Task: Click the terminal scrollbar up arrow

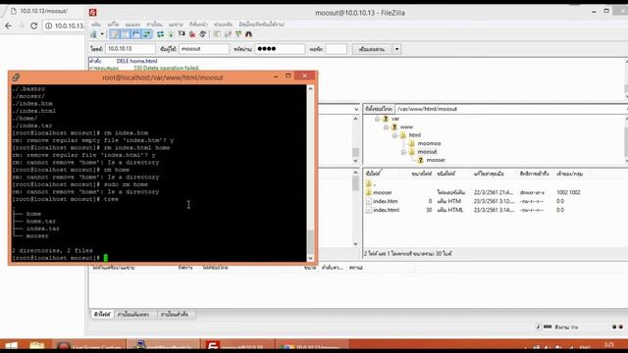Action: [310, 89]
